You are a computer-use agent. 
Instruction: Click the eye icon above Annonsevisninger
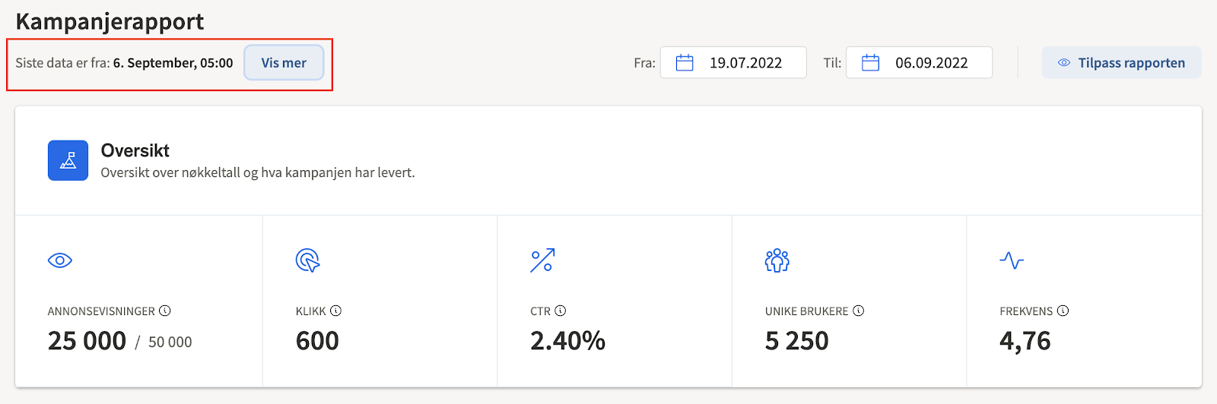(x=60, y=260)
